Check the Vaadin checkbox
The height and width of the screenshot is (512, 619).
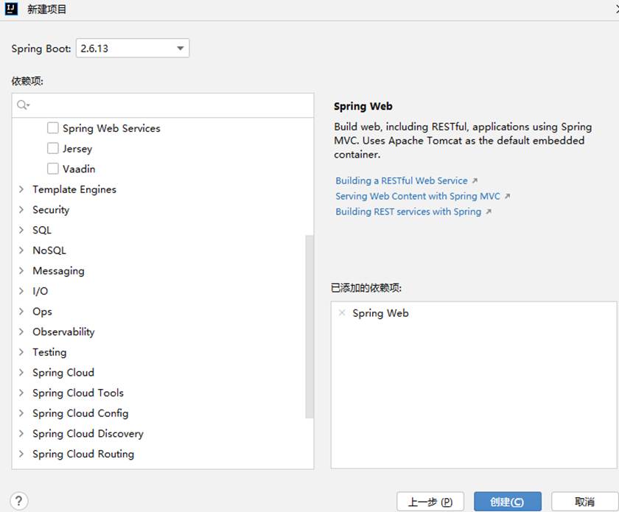(53, 169)
